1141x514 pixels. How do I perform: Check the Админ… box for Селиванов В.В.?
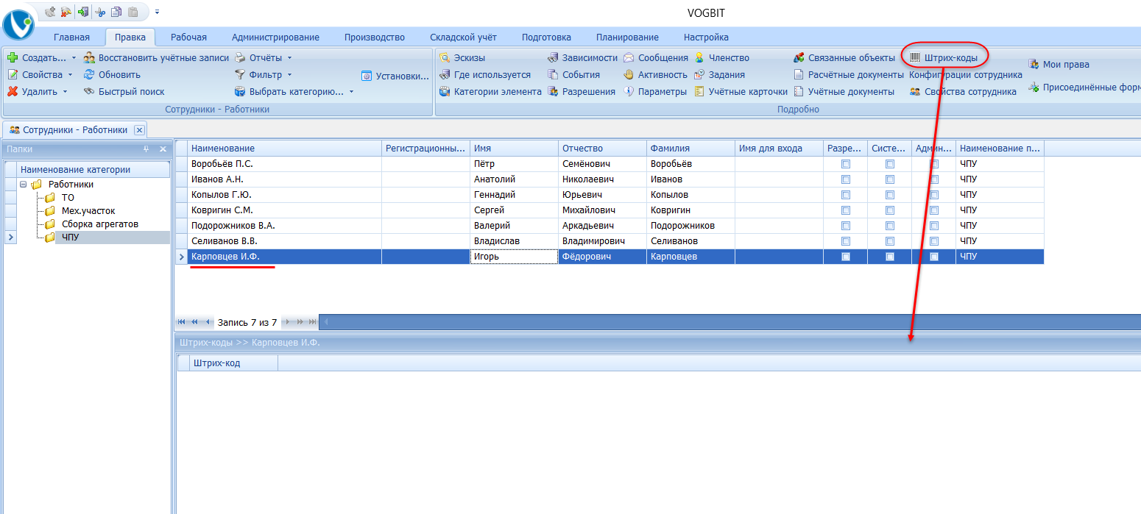click(x=934, y=241)
